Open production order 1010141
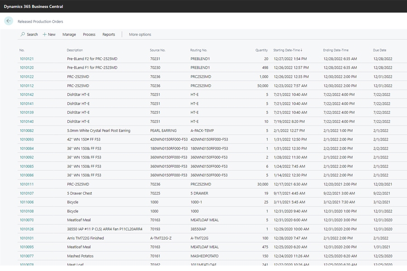The height and width of the screenshot is (271, 407). (x=27, y=104)
